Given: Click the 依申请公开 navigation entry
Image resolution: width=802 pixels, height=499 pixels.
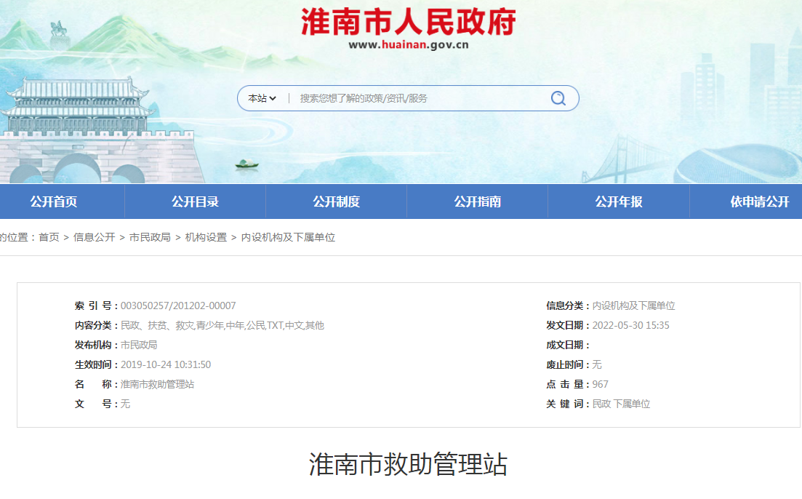Looking at the screenshot, I should pos(760,201).
